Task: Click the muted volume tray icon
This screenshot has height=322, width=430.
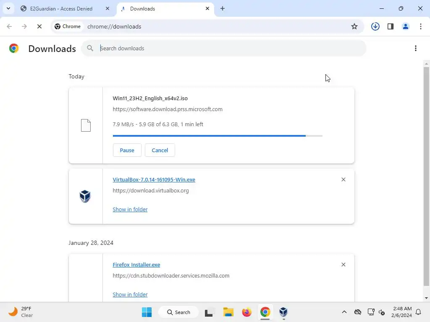Action: coord(381,312)
